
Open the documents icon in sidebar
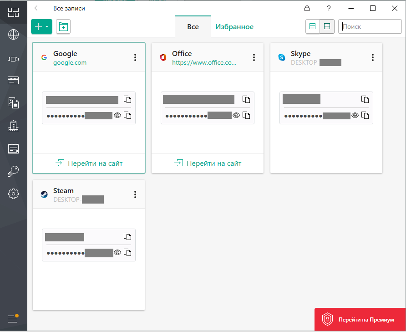click(x=13, y=103)
